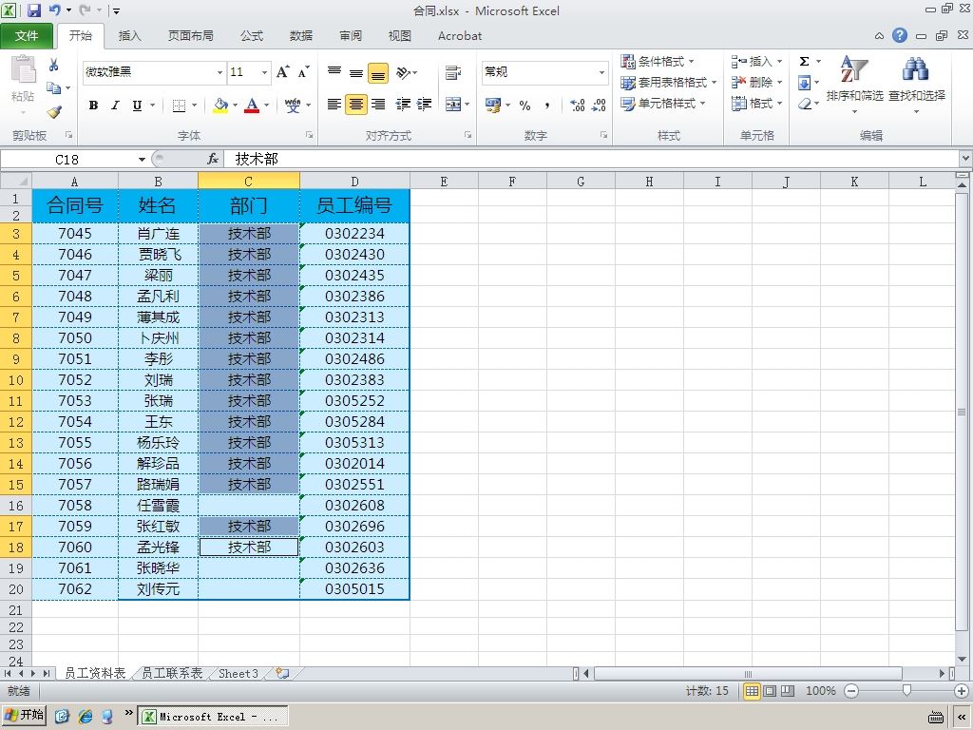This screenshot has height=730, width=973.
Task: Expand the formula bar
Action: pos(965,159)
